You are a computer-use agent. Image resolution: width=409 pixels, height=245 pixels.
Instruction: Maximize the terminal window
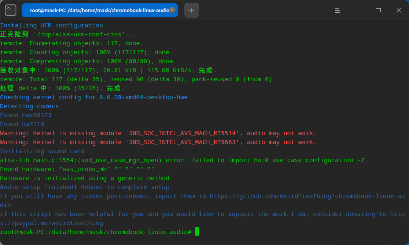378,10
